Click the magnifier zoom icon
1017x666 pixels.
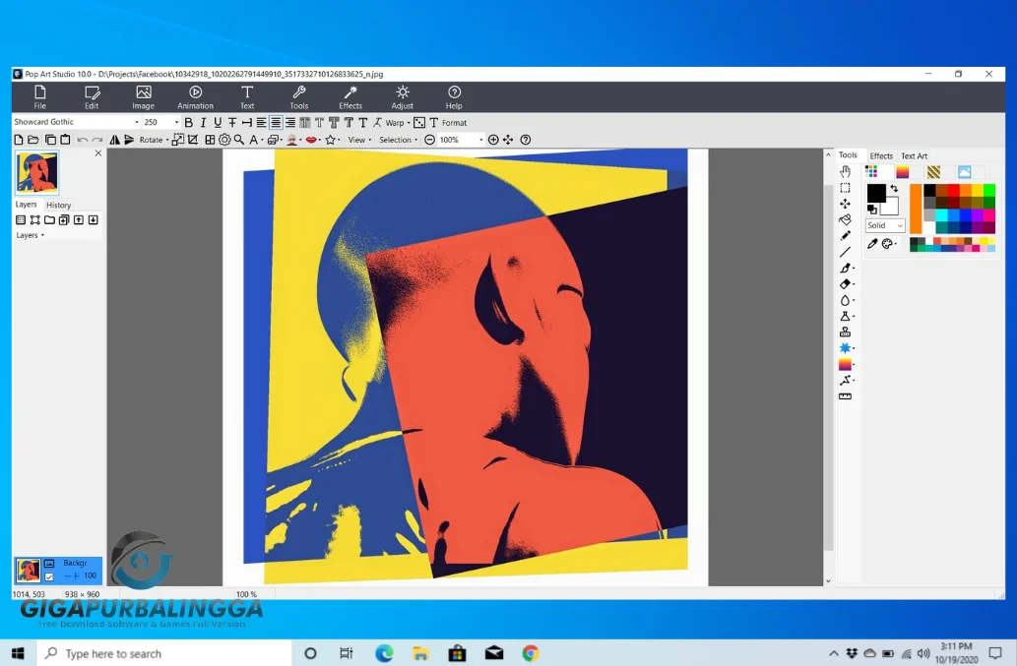(x=239, y=140)
